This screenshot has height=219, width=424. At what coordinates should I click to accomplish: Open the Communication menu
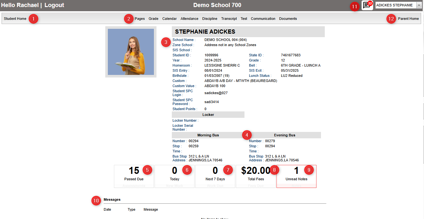click(263, 19)
